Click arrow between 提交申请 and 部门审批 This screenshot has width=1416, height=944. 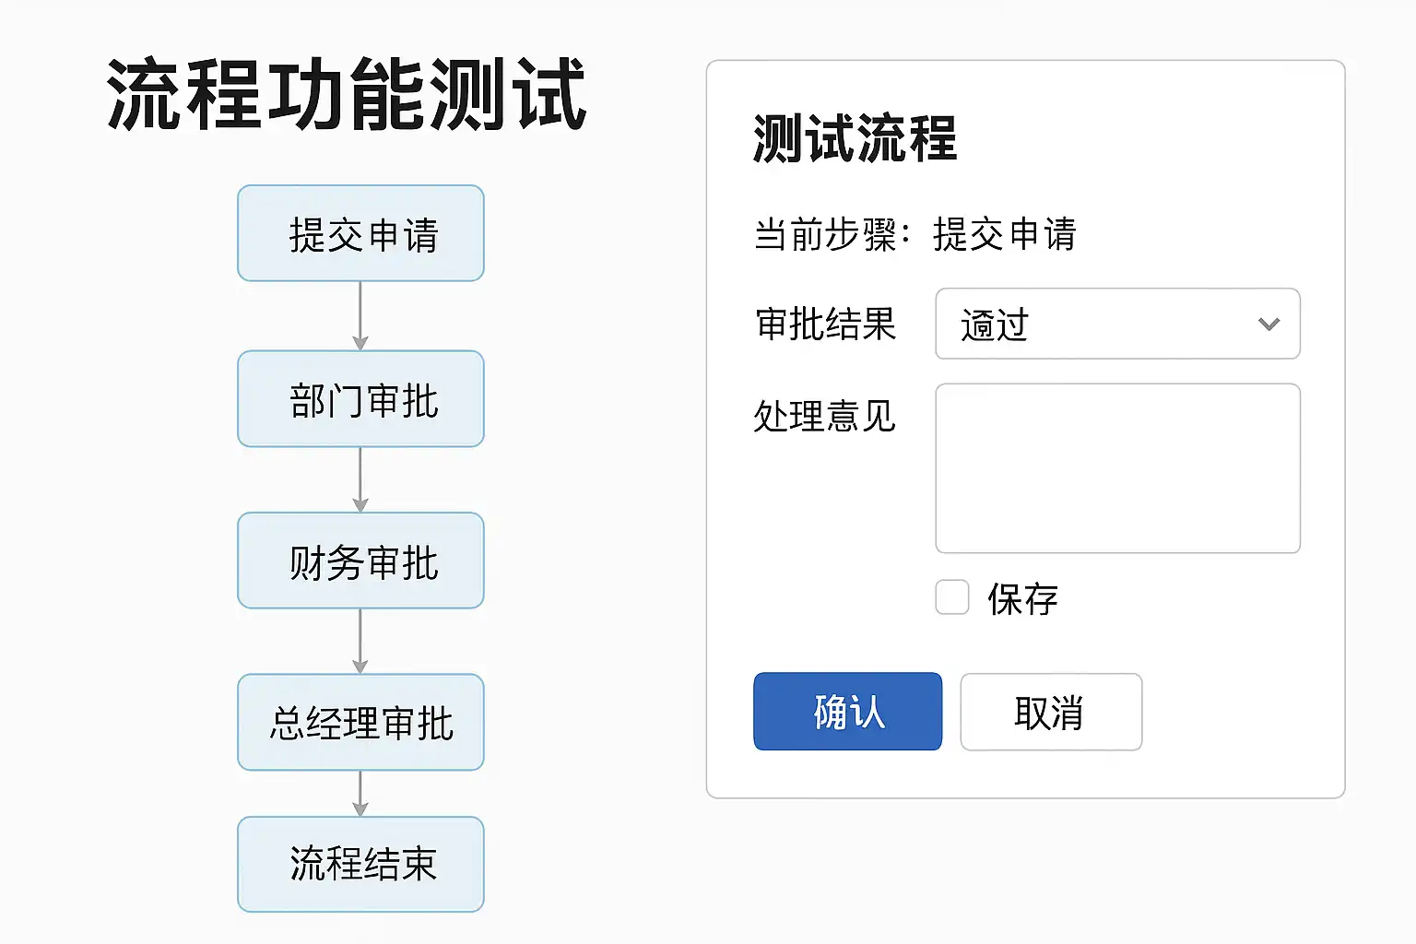[360, 315]
